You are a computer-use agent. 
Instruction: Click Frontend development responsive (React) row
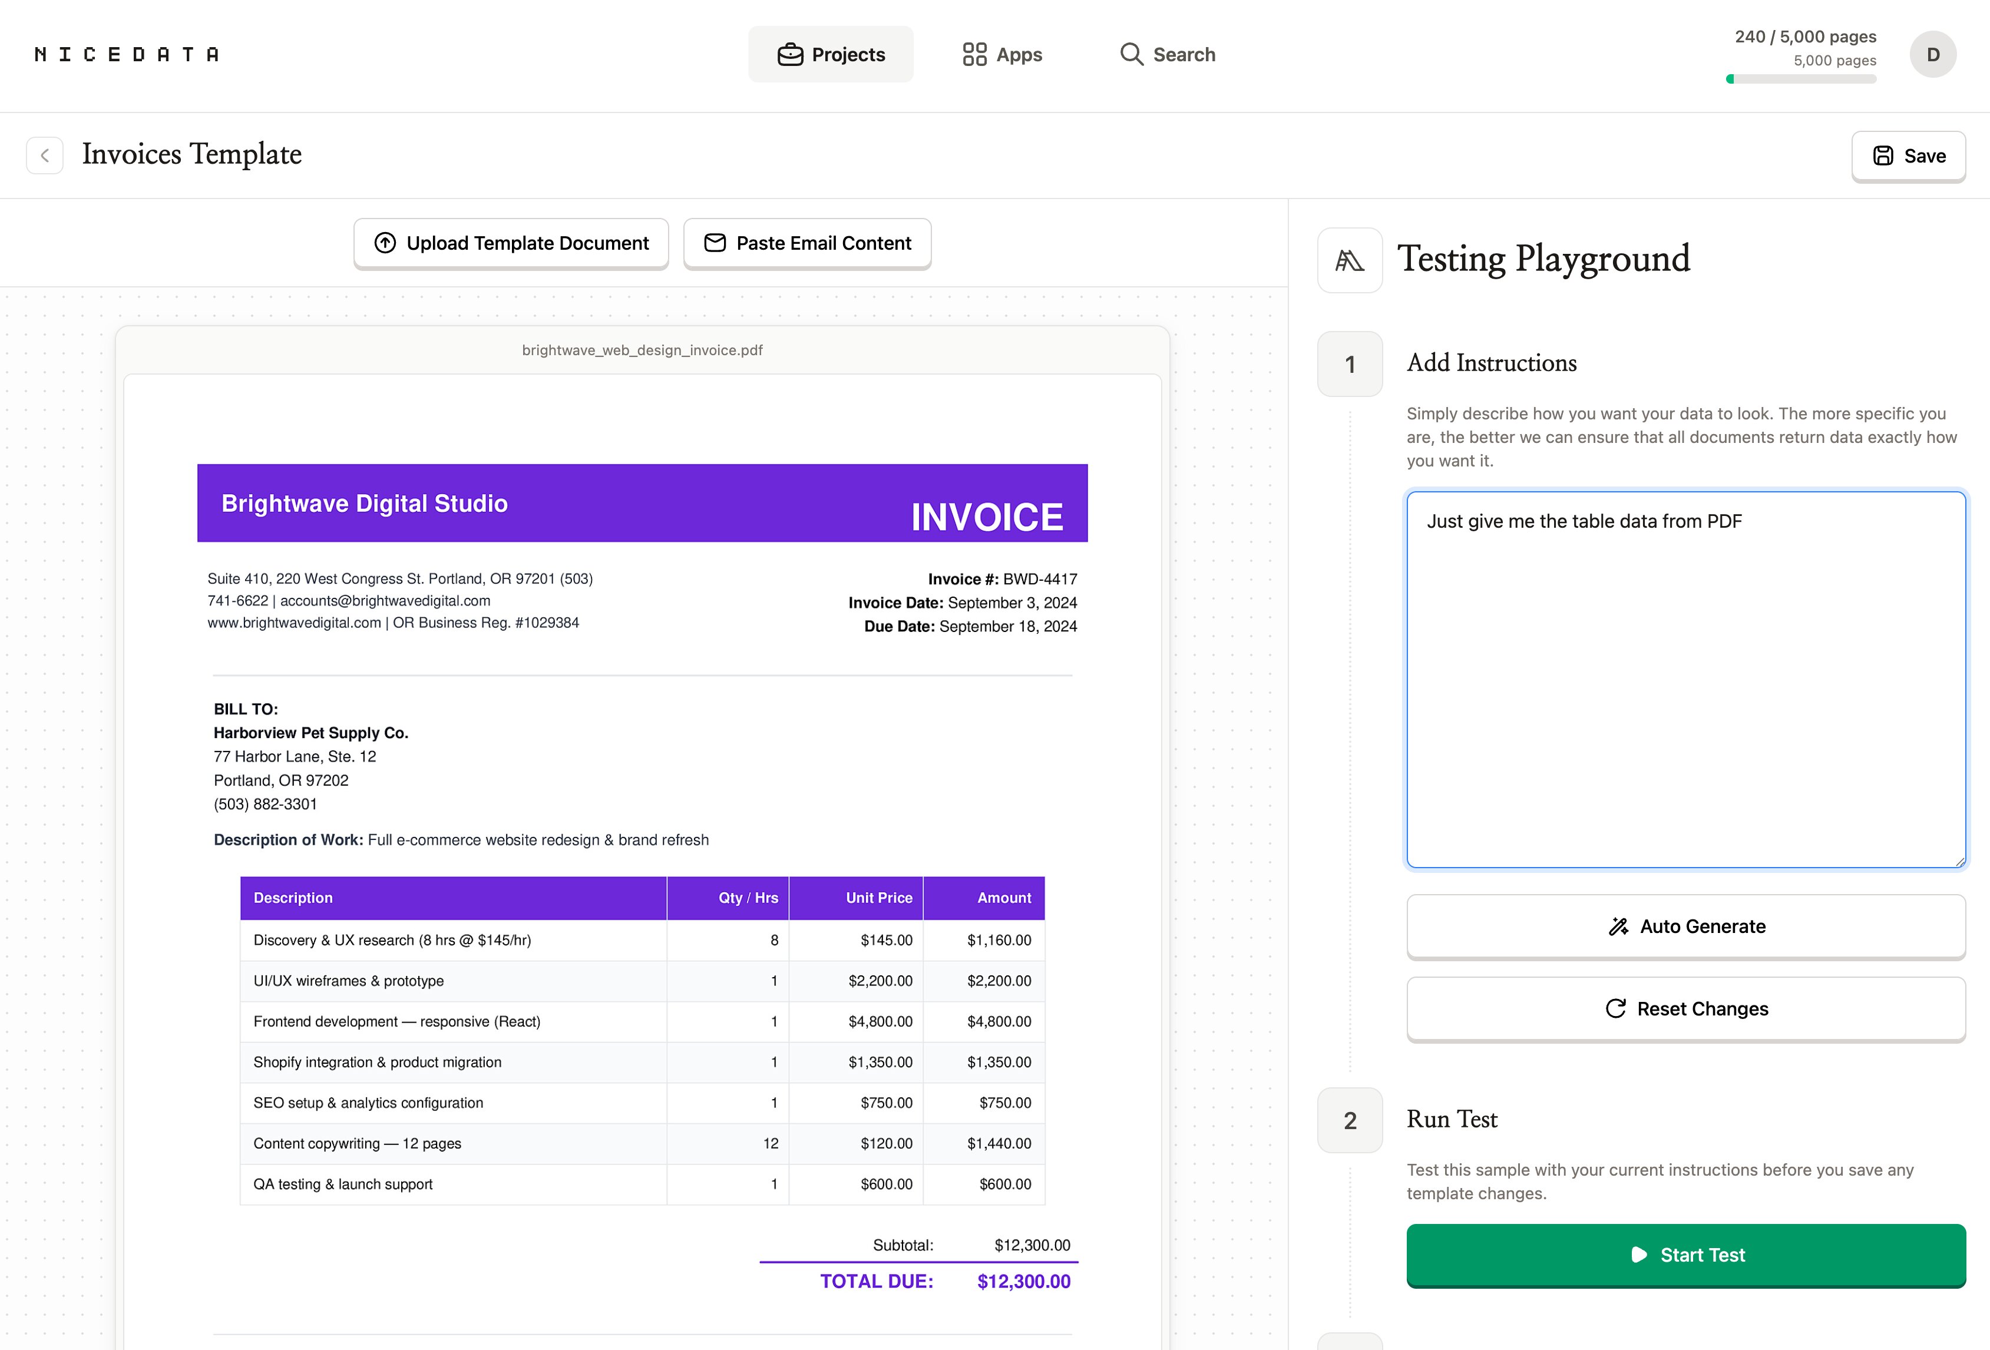(x=642, y=1021)
